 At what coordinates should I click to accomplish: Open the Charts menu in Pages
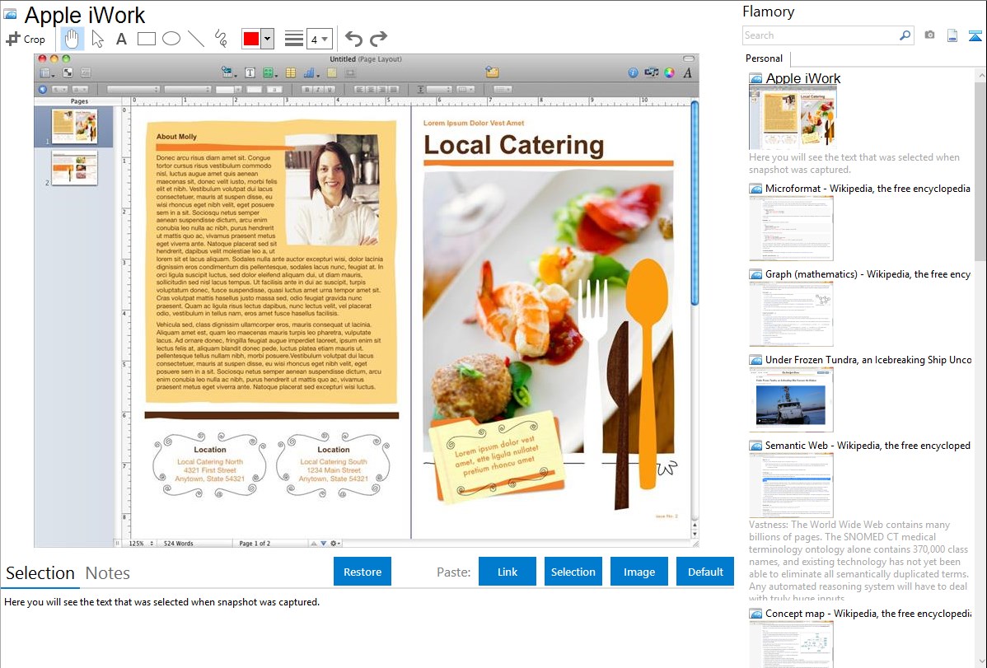pyautogui.click(x=311, y=73)
